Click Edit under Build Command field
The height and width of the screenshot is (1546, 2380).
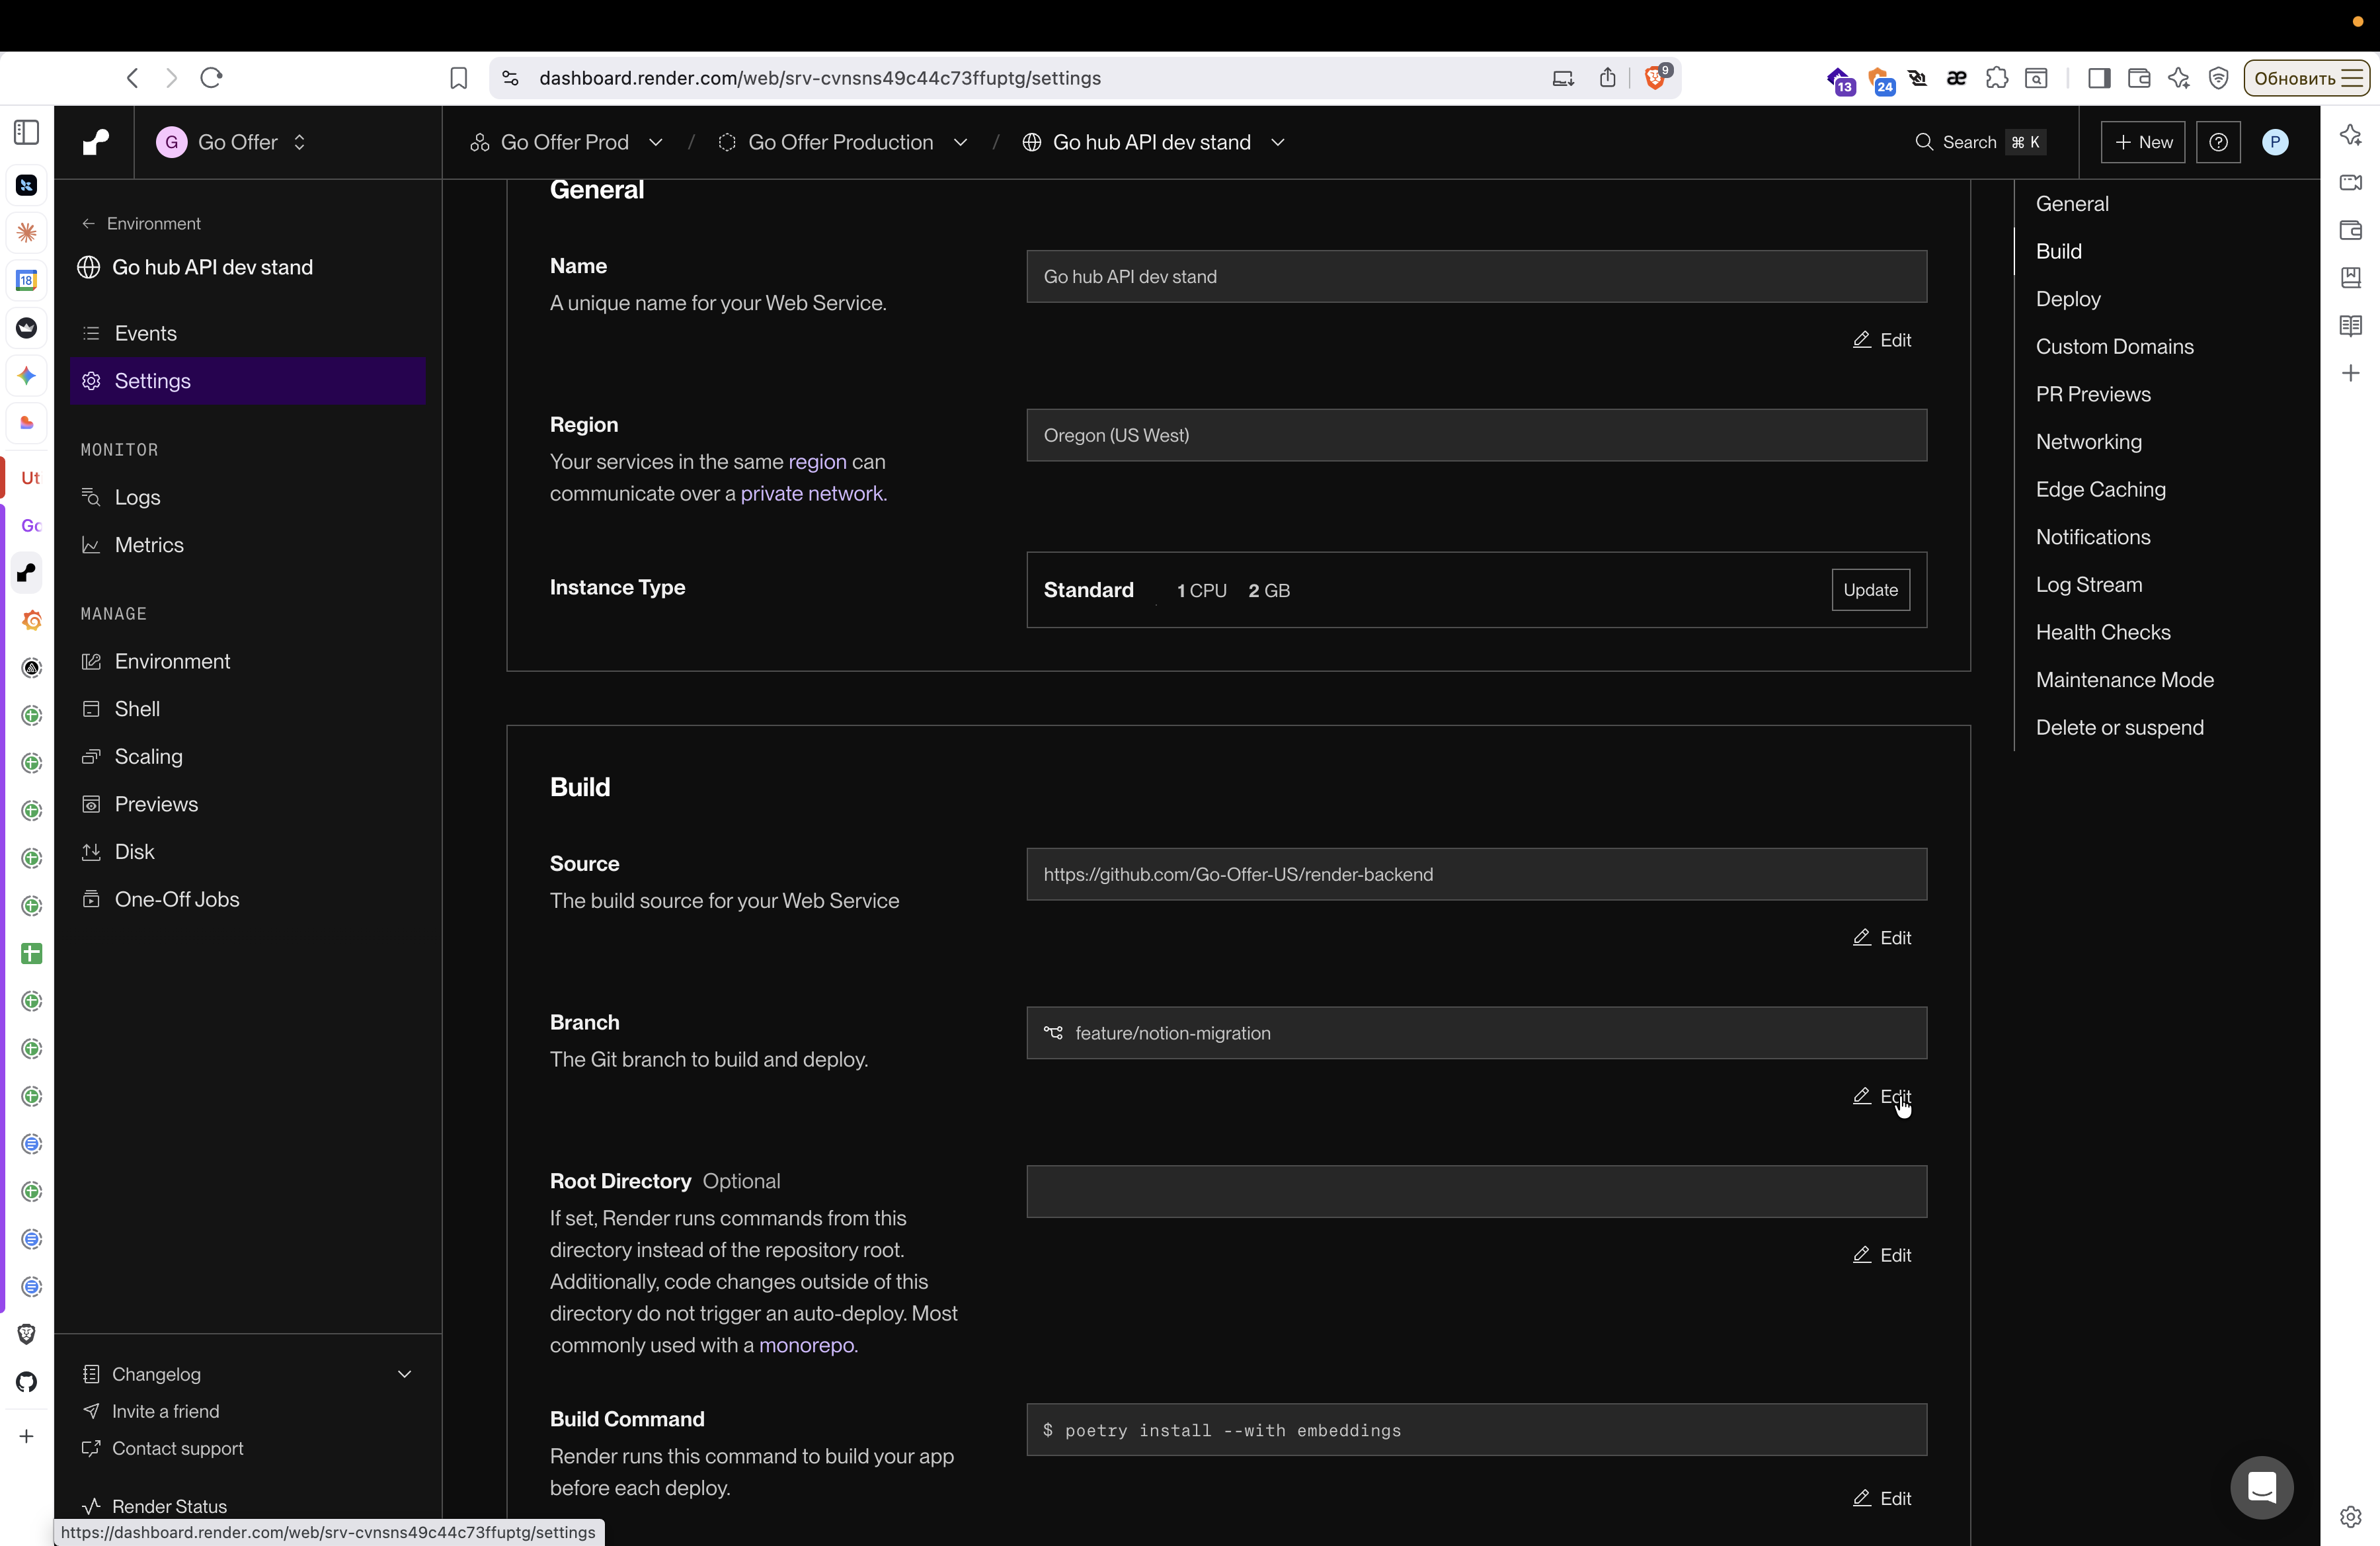[x=1881, y=1498]
